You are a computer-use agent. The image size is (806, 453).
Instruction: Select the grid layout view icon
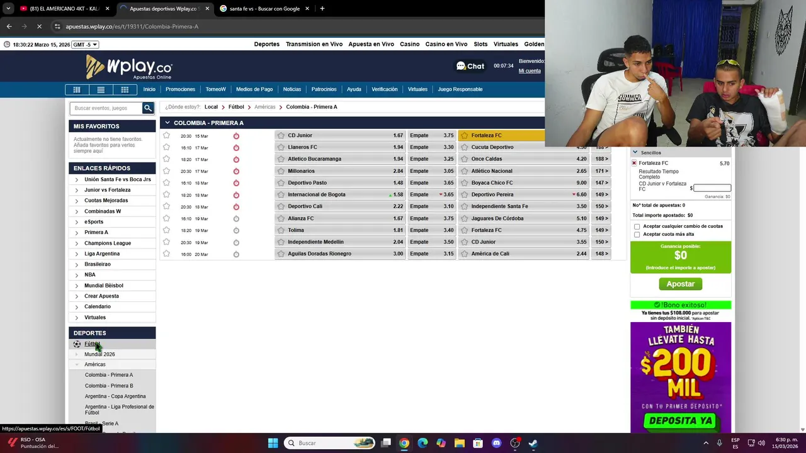125,89
